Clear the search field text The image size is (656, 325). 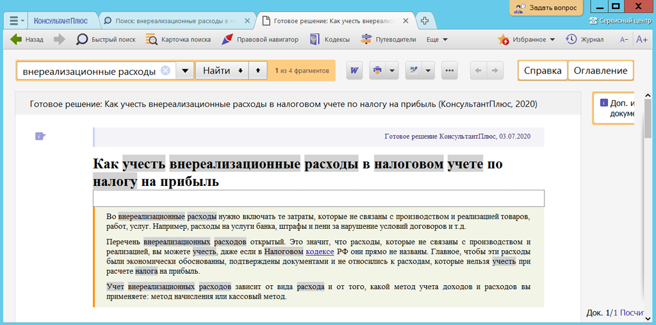pos(165,71)
